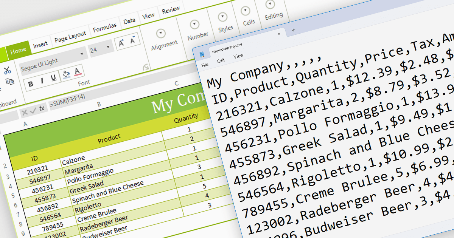Screen dimensions: 454x238
Task: Open the font size 24 dropdown
Action: point(109,47)
